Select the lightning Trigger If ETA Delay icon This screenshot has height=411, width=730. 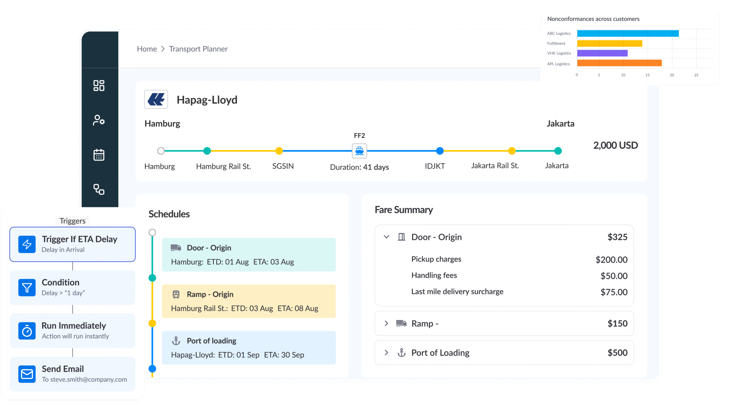click(27, 244)
